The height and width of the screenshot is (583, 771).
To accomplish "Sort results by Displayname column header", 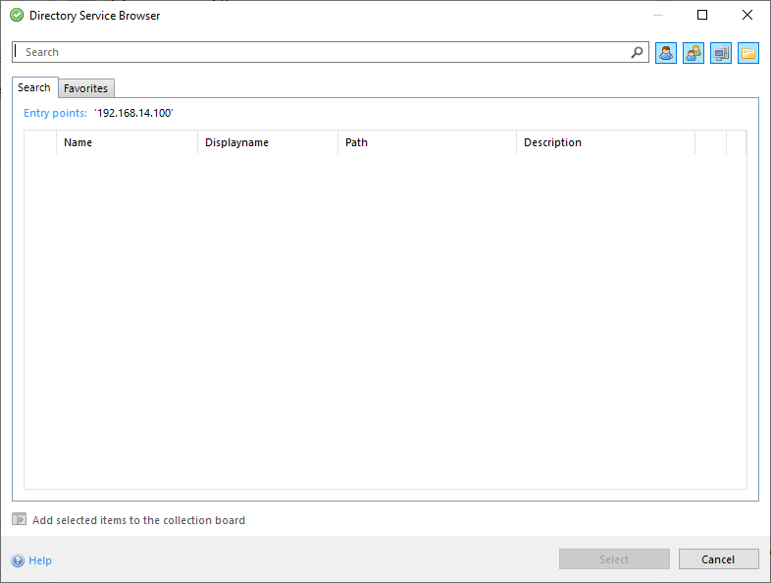I will click(236, 142).
